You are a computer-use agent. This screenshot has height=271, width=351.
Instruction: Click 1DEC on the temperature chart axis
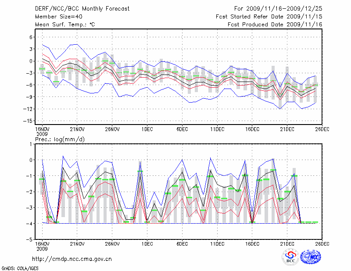coord(147,128)
